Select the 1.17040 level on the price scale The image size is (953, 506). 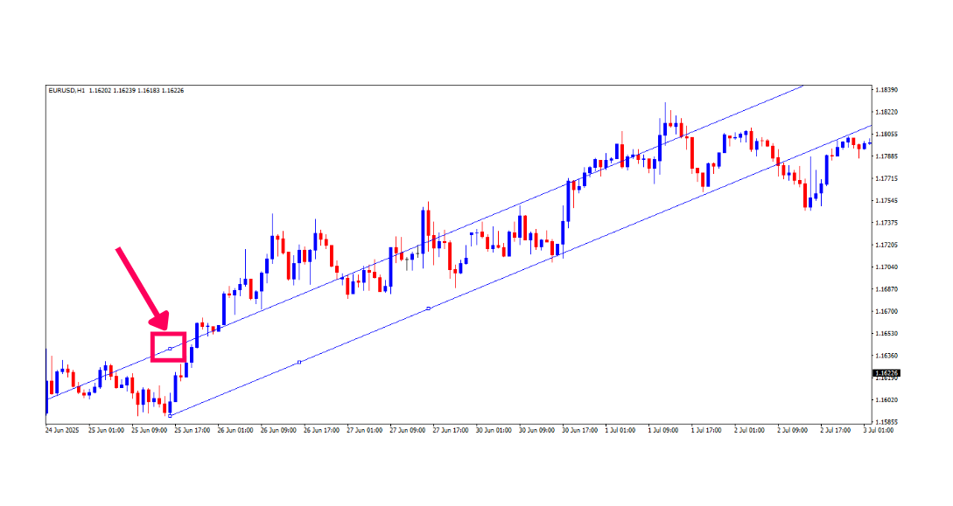pos(886,267)
